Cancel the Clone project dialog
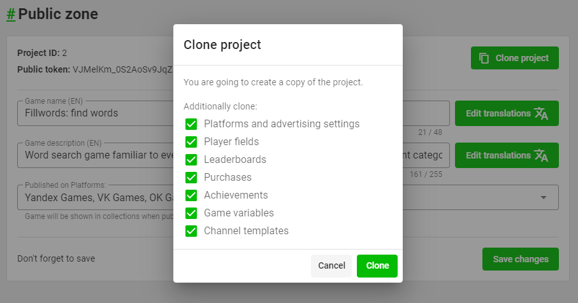The image size is (578, 303). [x=331, y=265]
